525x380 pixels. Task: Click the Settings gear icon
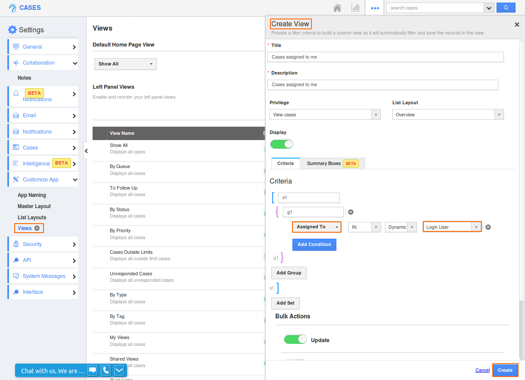[x=12, y=29]
